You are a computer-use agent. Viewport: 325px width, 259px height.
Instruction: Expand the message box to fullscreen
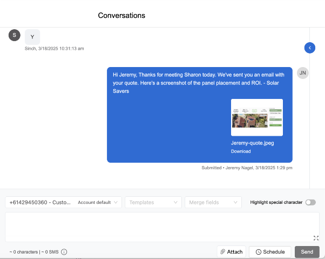[x=316, y=238]
